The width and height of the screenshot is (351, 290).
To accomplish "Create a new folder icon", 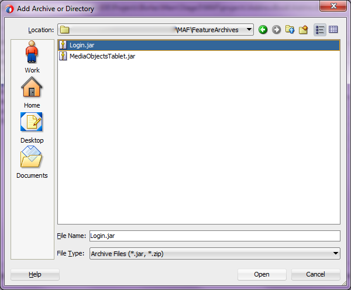I will [x=303, y=30].
